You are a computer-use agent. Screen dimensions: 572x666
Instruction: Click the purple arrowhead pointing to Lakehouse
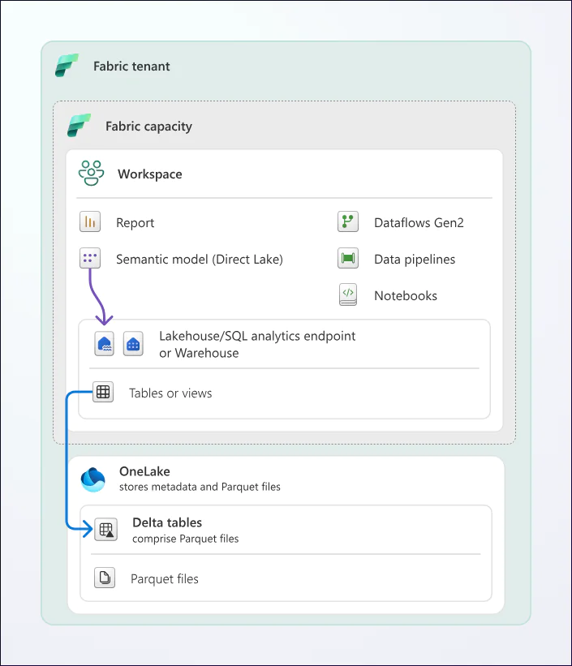105,320
